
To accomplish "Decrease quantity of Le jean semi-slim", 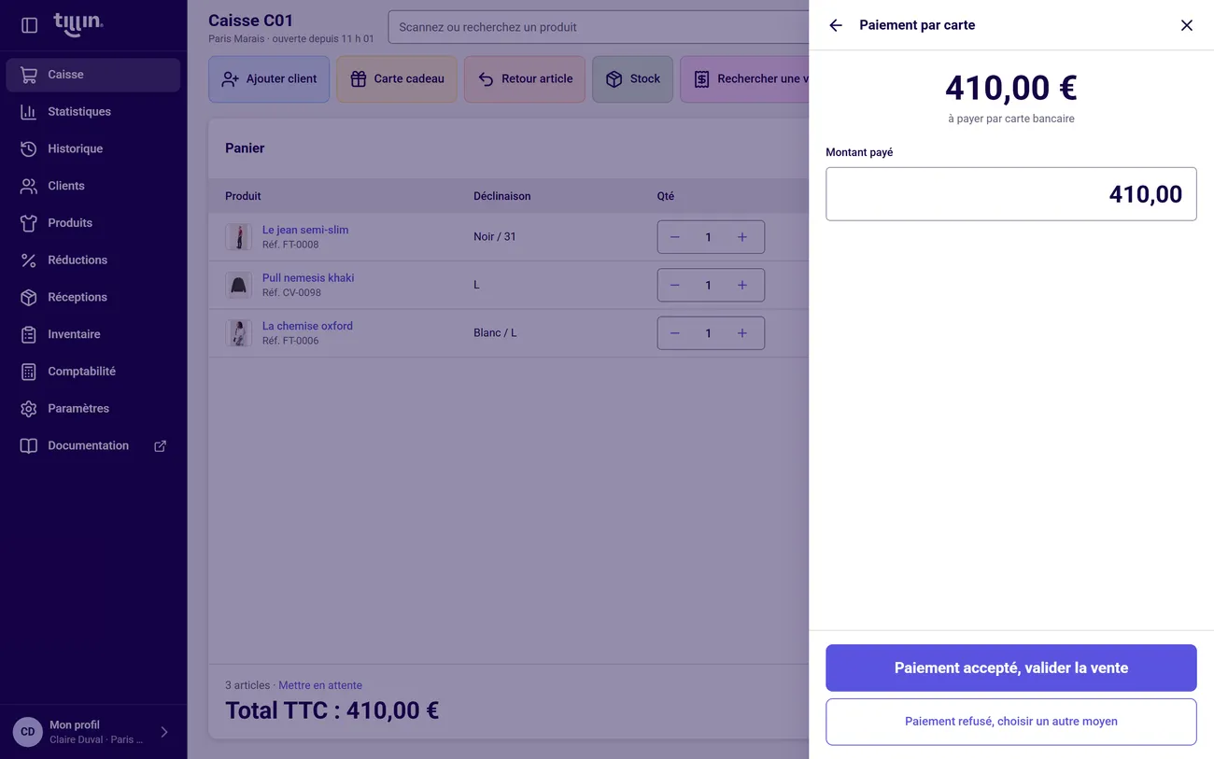I will tap(675, 237).
